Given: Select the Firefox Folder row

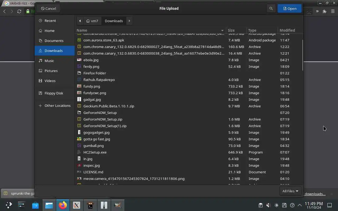Looking at the screenshot, I should 189,73.
